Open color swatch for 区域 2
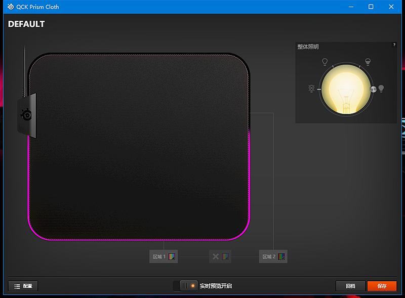 point(281,257)
